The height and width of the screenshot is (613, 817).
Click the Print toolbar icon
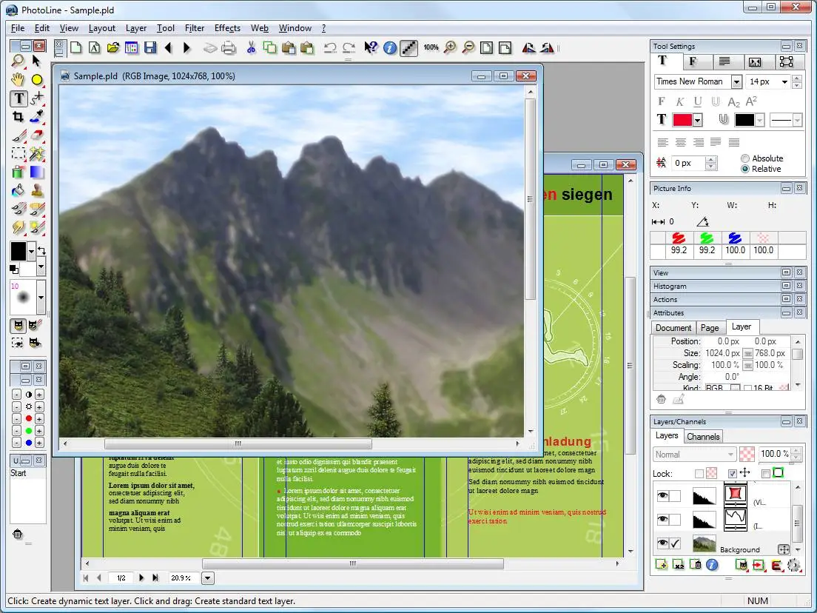(x=229, y=48)
